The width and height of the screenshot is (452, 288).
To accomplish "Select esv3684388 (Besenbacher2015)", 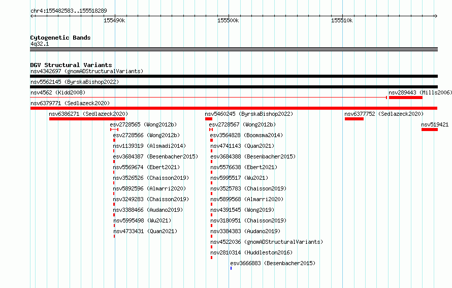I will [253, 156].
